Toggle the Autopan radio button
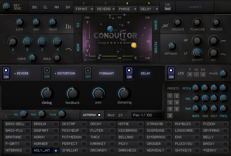Viewport: 231px width, 156px height. pyautogui.click(x=99, y=115)
